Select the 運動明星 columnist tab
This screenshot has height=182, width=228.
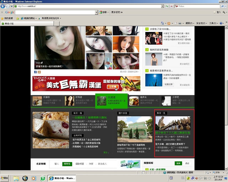click(80, 164)
